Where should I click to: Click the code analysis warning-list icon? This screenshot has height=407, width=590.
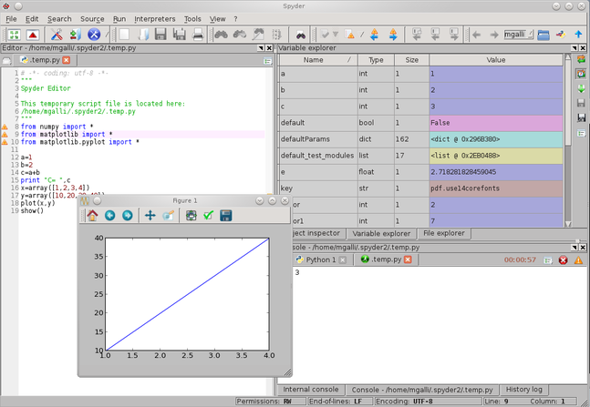pos(349,35)
